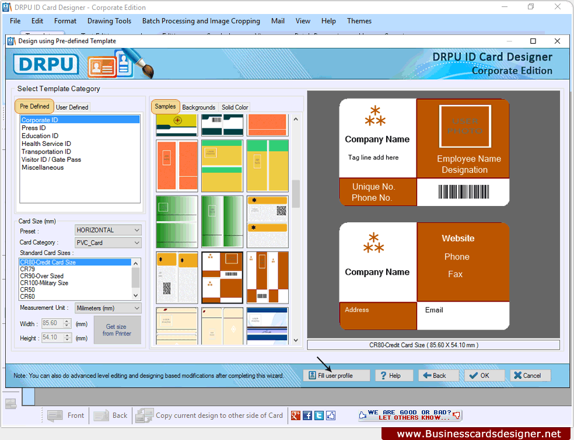Image resolution: width=574 pixels, height=440 pixels.
Task: Switch to the Backgrounds tab
Action: pos(199,107)
